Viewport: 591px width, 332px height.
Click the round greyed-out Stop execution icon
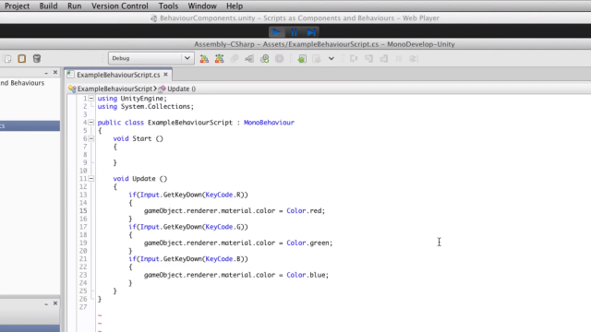point(279,59)
